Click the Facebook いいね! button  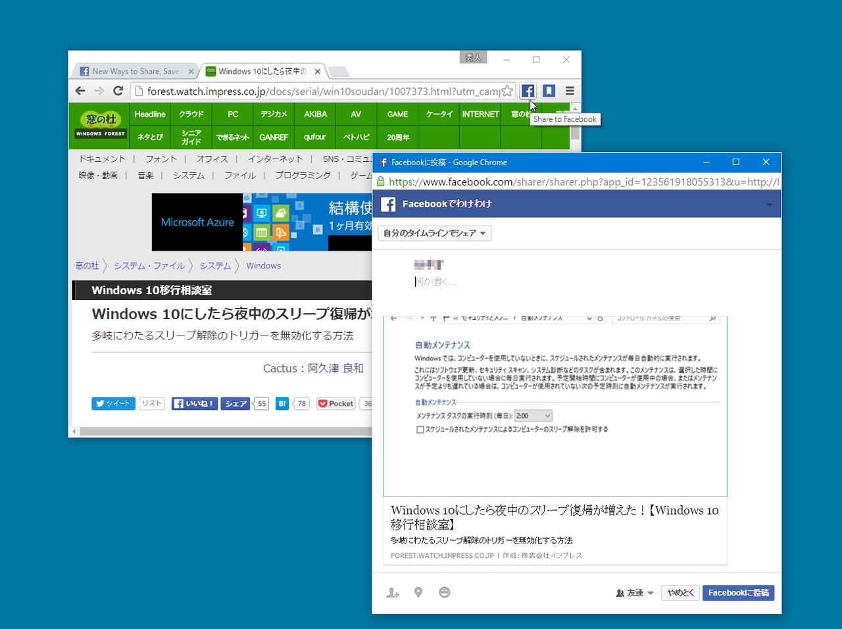pyautogui.click(x=194, y=403)
